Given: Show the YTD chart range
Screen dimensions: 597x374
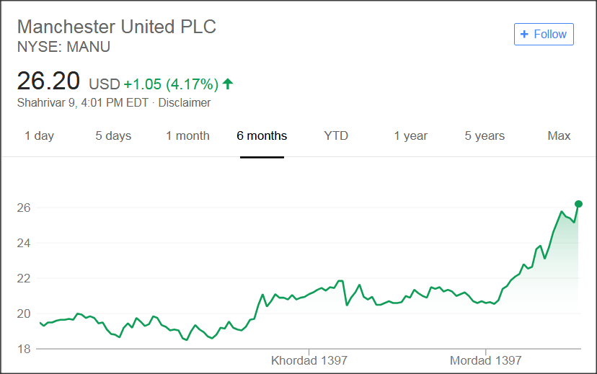Looking at the screenshot, I should 336,135.
